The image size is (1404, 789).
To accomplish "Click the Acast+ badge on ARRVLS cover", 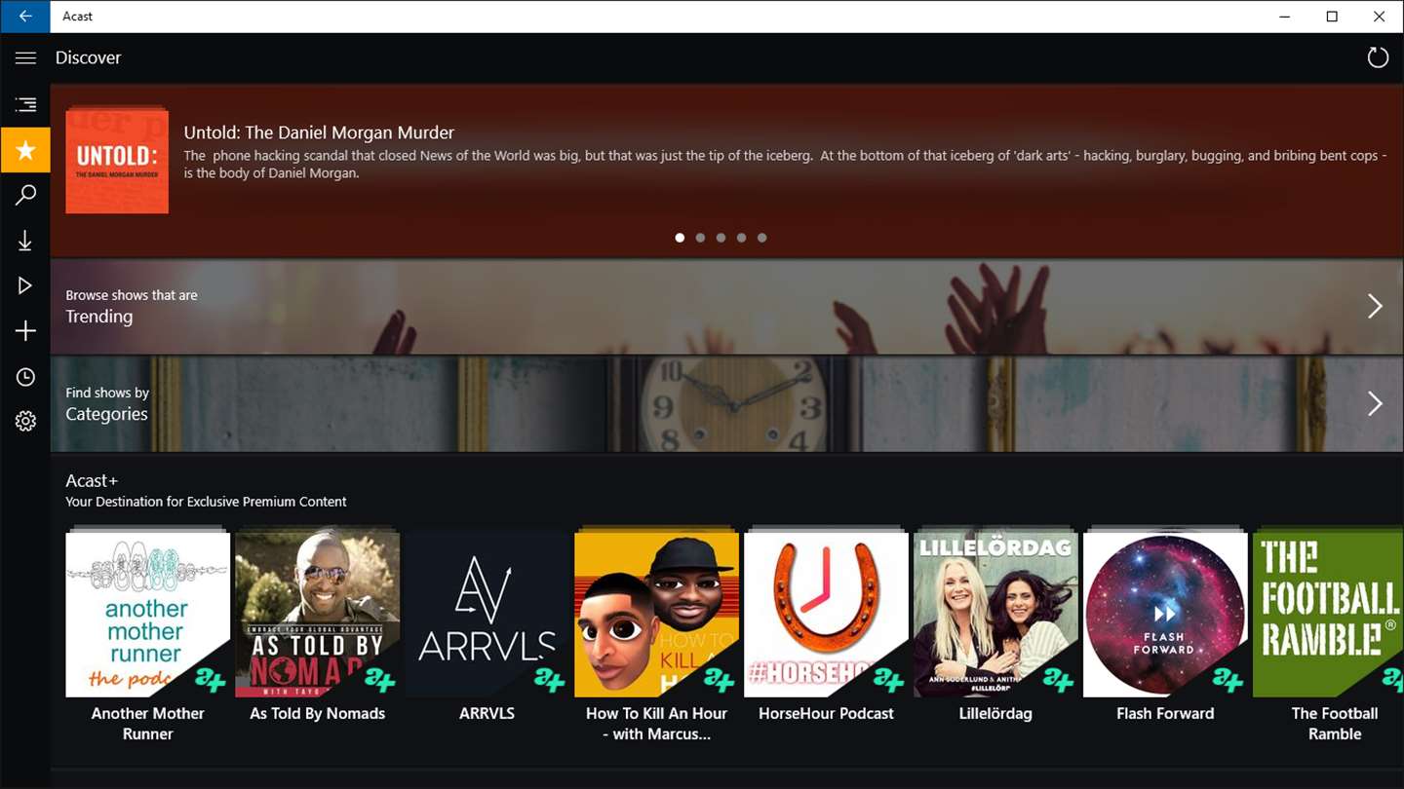I will tap(550, 679).
